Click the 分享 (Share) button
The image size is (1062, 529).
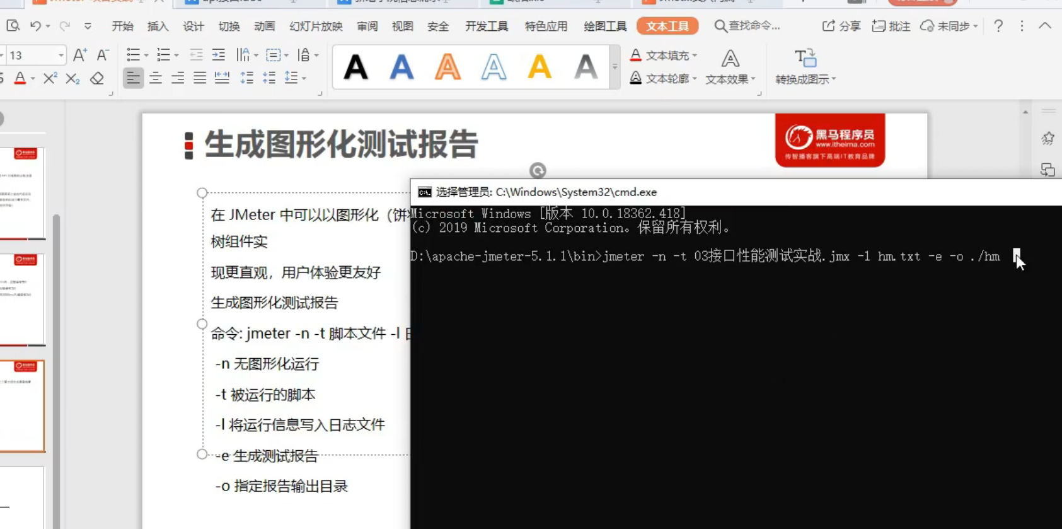841,26
